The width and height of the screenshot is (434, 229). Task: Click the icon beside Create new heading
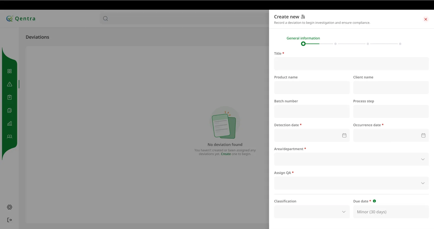coord(303,17)
